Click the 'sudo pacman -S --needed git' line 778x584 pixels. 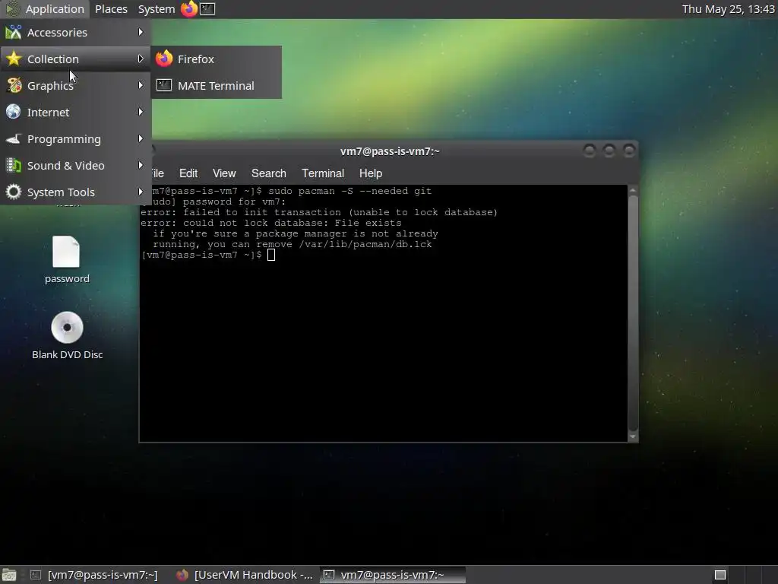pyautogui.click(x=349, y=191)
